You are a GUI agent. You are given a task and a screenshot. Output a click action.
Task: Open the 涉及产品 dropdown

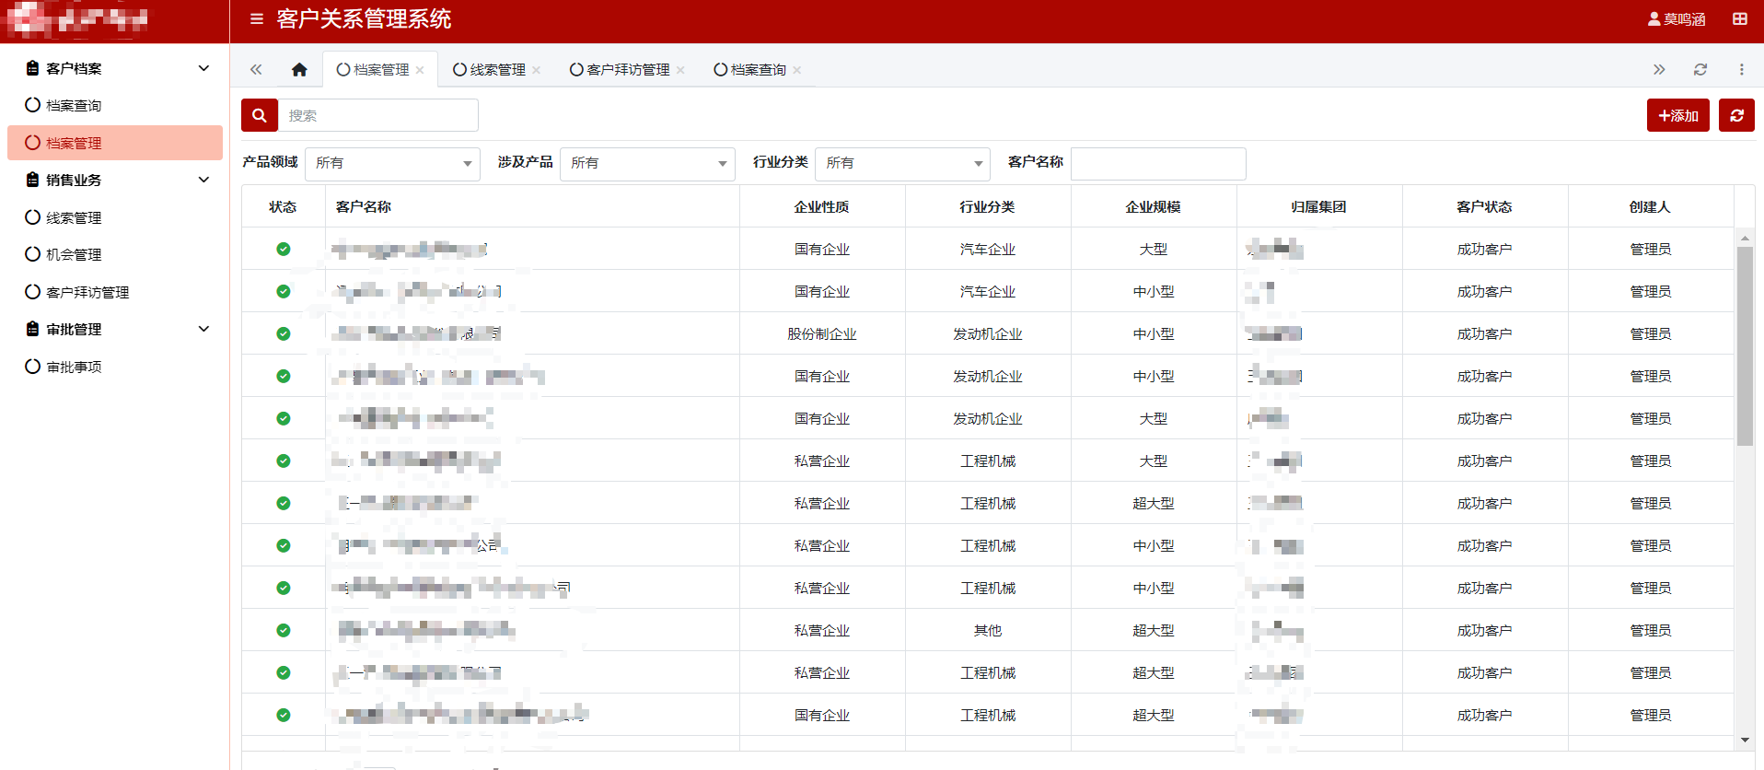point(647,163)
